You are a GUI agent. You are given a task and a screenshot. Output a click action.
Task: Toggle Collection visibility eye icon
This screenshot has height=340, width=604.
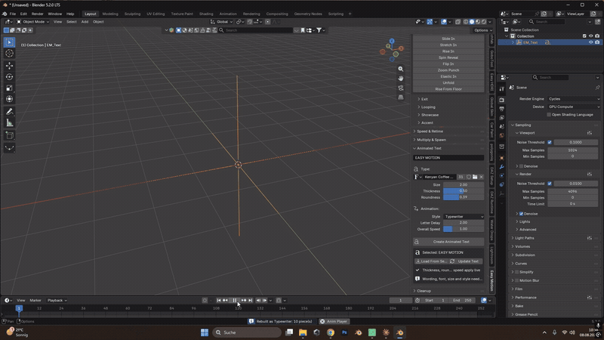point(591,36)
